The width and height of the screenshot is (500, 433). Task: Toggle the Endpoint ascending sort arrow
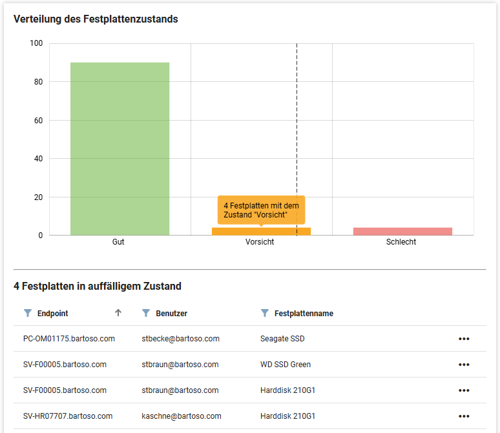click(x=118, y=313)
